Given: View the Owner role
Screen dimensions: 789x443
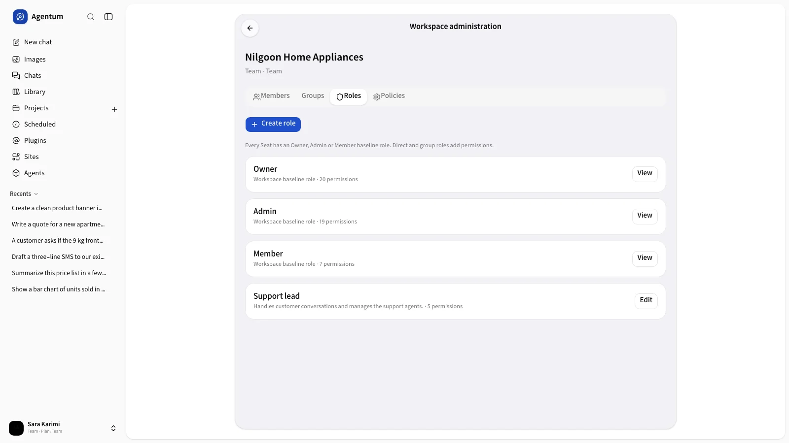Looking at the screenshot, I should [645, 173].
